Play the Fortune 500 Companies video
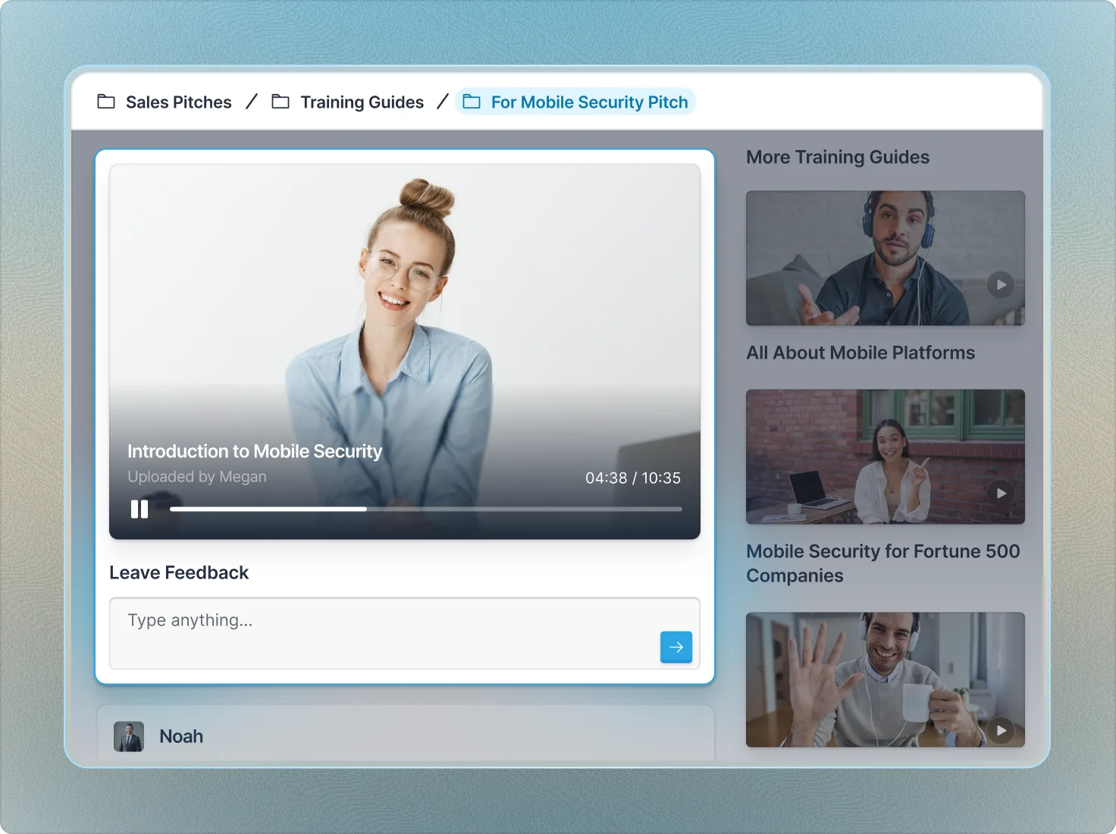 [1001, 493]
